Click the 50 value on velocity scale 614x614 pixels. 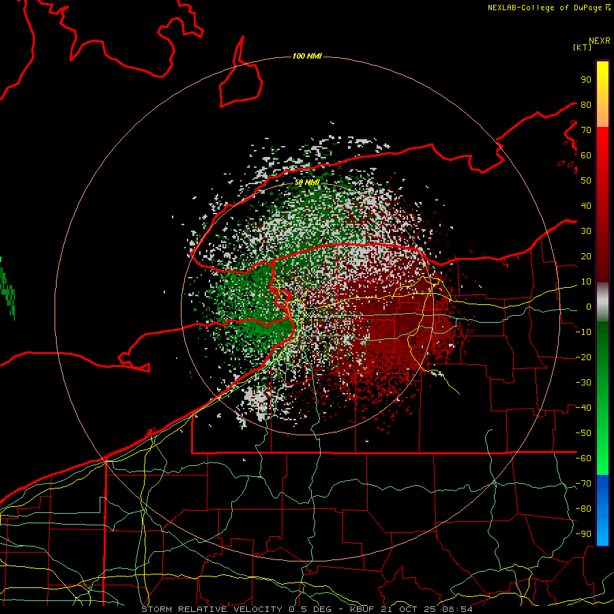coord(586,181)
